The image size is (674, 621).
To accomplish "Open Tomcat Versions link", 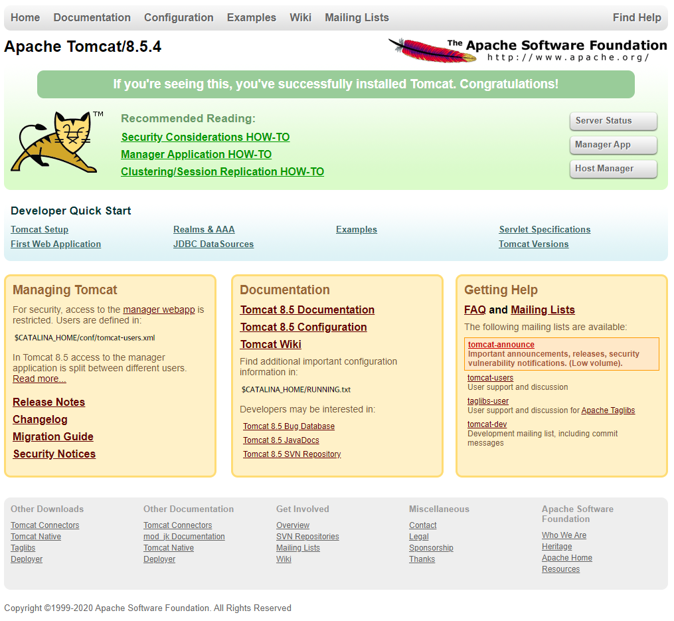I will [533, 244].
